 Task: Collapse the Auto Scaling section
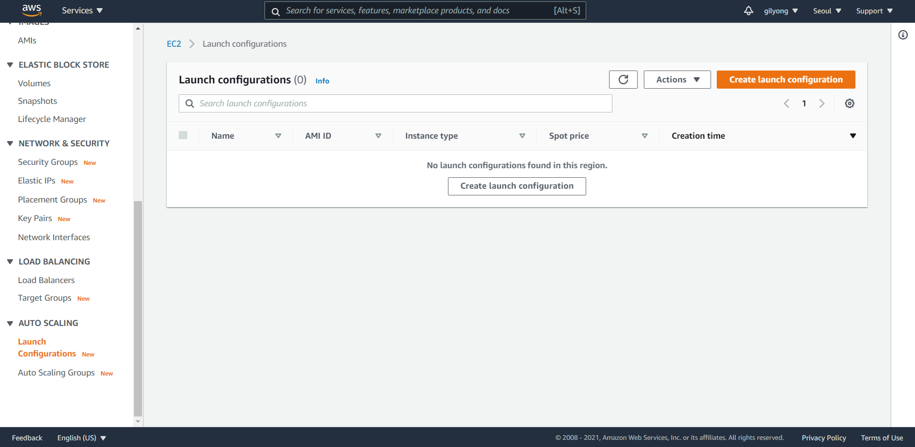tap(10, 323)
